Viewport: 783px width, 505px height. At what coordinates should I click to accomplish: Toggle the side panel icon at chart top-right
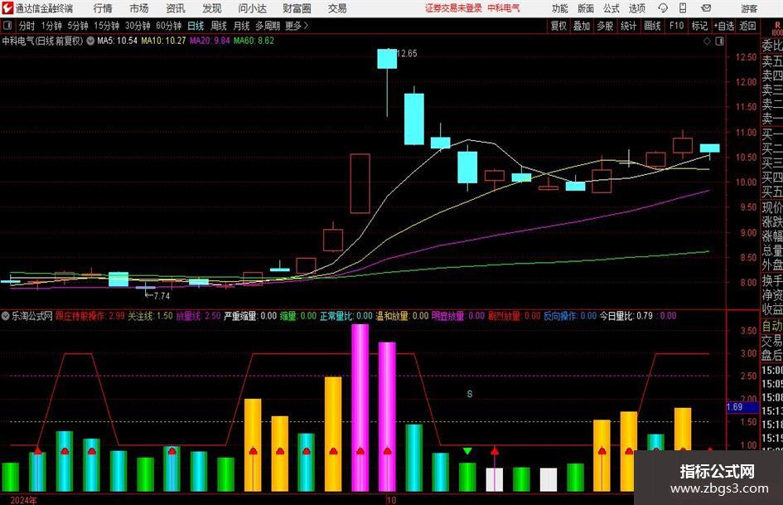719,41
